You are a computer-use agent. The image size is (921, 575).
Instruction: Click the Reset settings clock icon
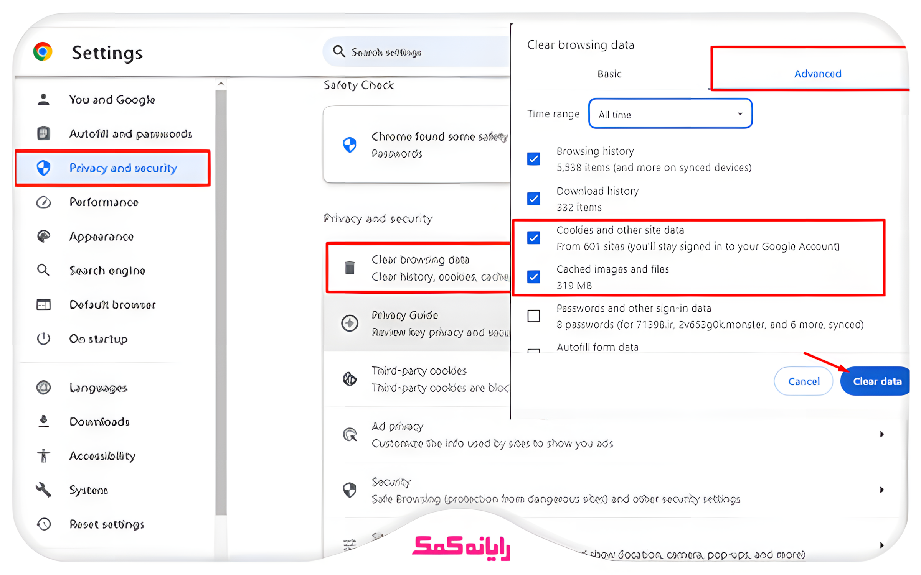(x=43, y=524)
